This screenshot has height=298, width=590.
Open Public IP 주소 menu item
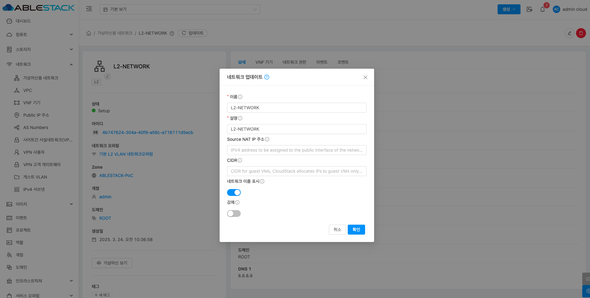36,115
